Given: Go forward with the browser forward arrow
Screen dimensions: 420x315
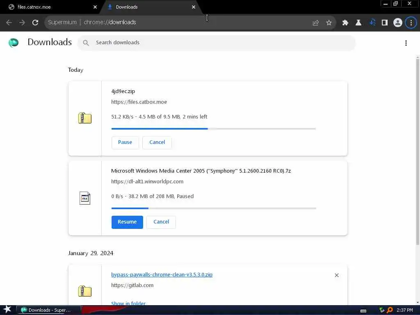Looking at the screenshot, I should click(22, 23).
